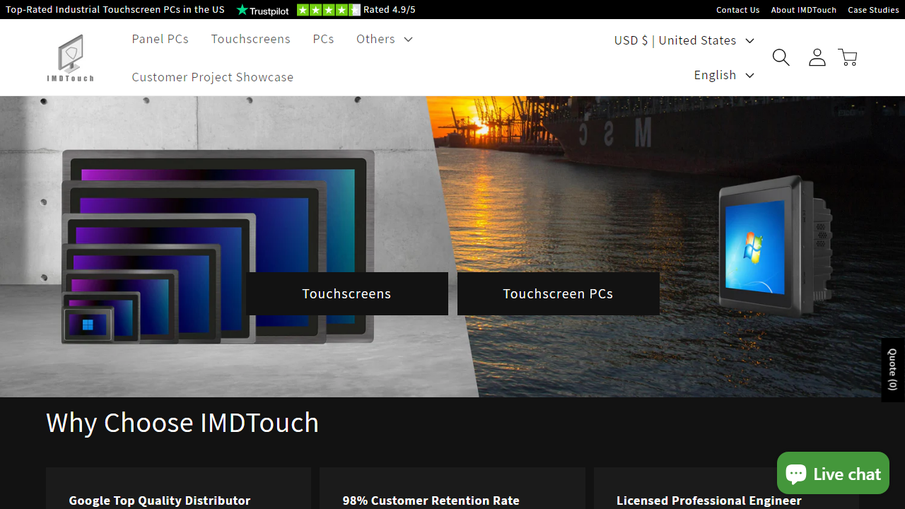Click the Case Studies link
Screen dimensions: 905x509
point(873,10)
